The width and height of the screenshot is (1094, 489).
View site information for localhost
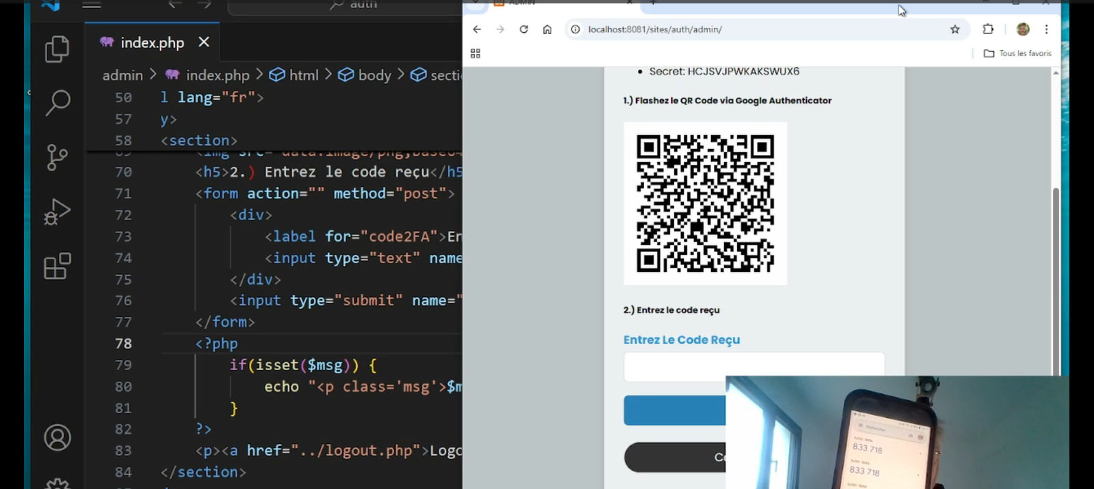pyautogui.click(x=576, y=29)
